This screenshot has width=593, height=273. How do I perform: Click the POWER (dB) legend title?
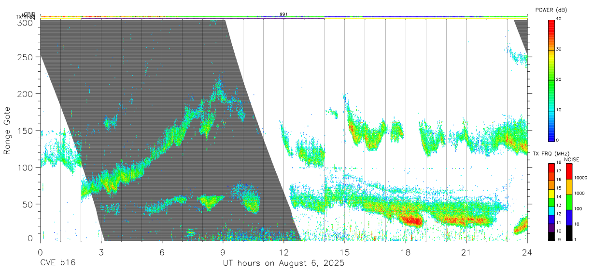(552, 10)
